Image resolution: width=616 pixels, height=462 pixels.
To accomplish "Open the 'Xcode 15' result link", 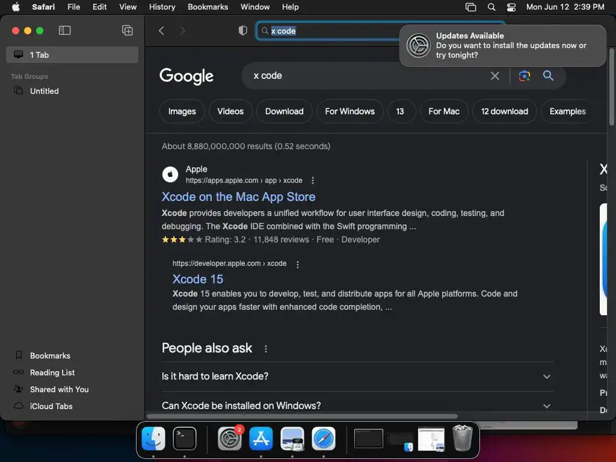I will 197,279.
